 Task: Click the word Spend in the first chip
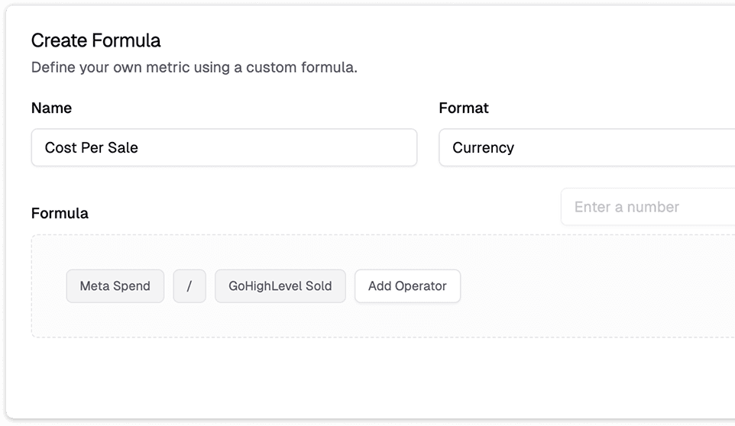coord(132,286)
